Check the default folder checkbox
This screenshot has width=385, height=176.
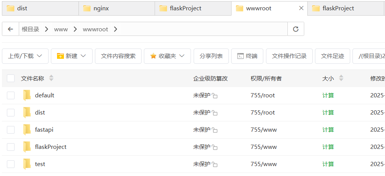[11, 95]
